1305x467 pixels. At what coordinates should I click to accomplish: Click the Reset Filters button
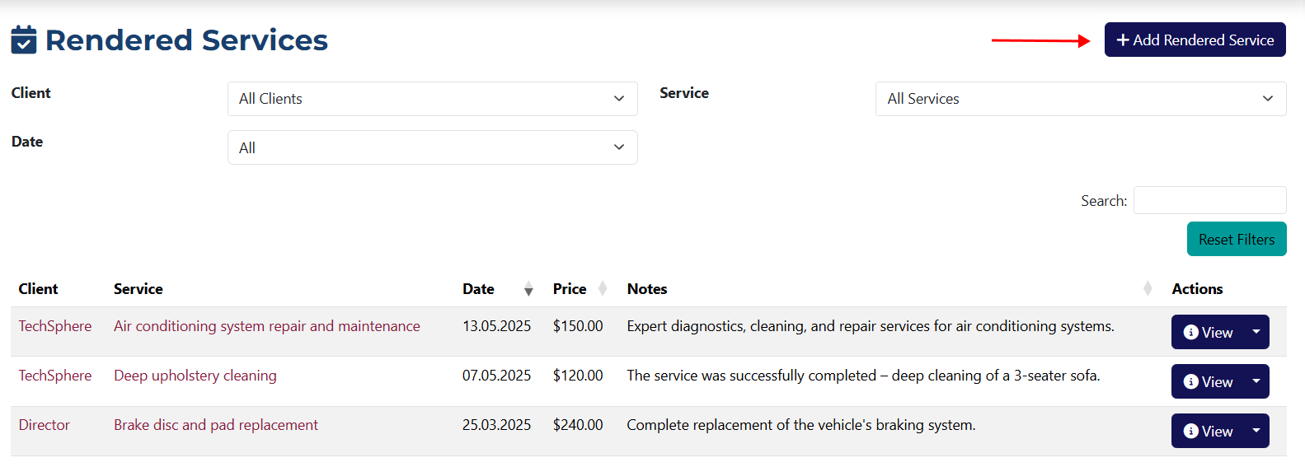(x=1237, y=239)
